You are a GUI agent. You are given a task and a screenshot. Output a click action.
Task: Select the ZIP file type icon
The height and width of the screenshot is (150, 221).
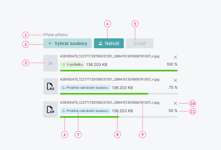click(x=51, y=109)
